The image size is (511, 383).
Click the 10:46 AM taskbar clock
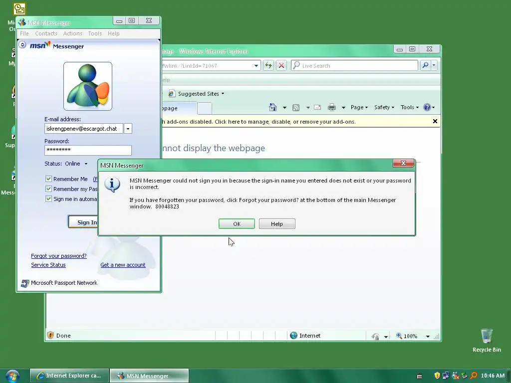(x=493, y=376)
